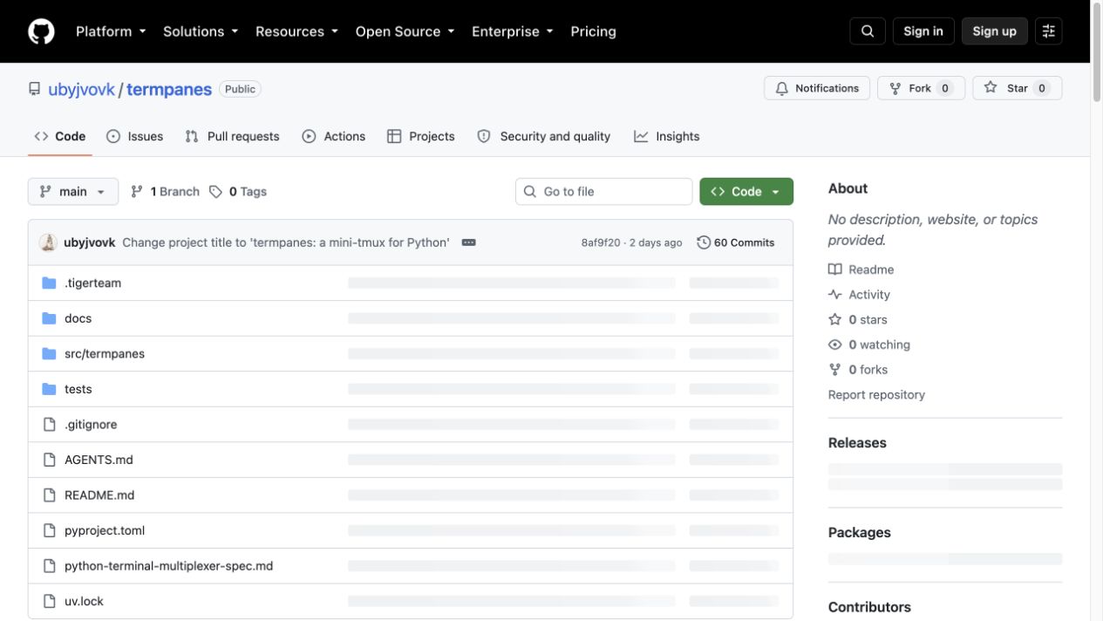Click the README.md file icon
The height and width of the screenshot is (621, 1103).
point(49,495)
